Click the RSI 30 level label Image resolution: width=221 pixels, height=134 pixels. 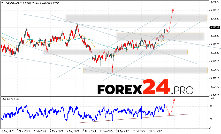tap(212, 119)
